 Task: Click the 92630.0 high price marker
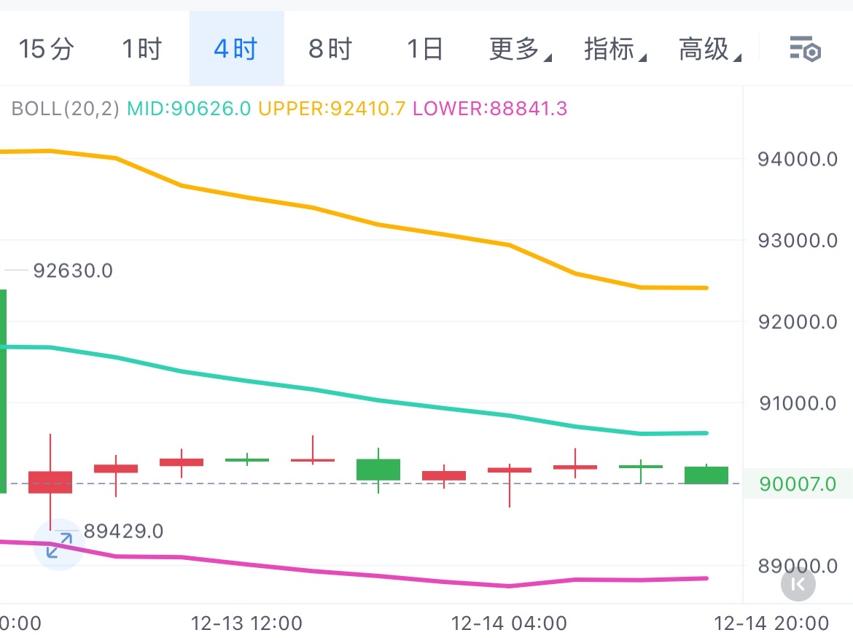[73, 271]
